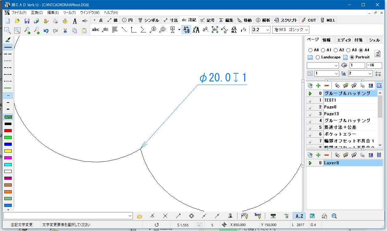387x231 pixels.
Task: Expand the left line style palette arrow
Action: tap(8, 209)
